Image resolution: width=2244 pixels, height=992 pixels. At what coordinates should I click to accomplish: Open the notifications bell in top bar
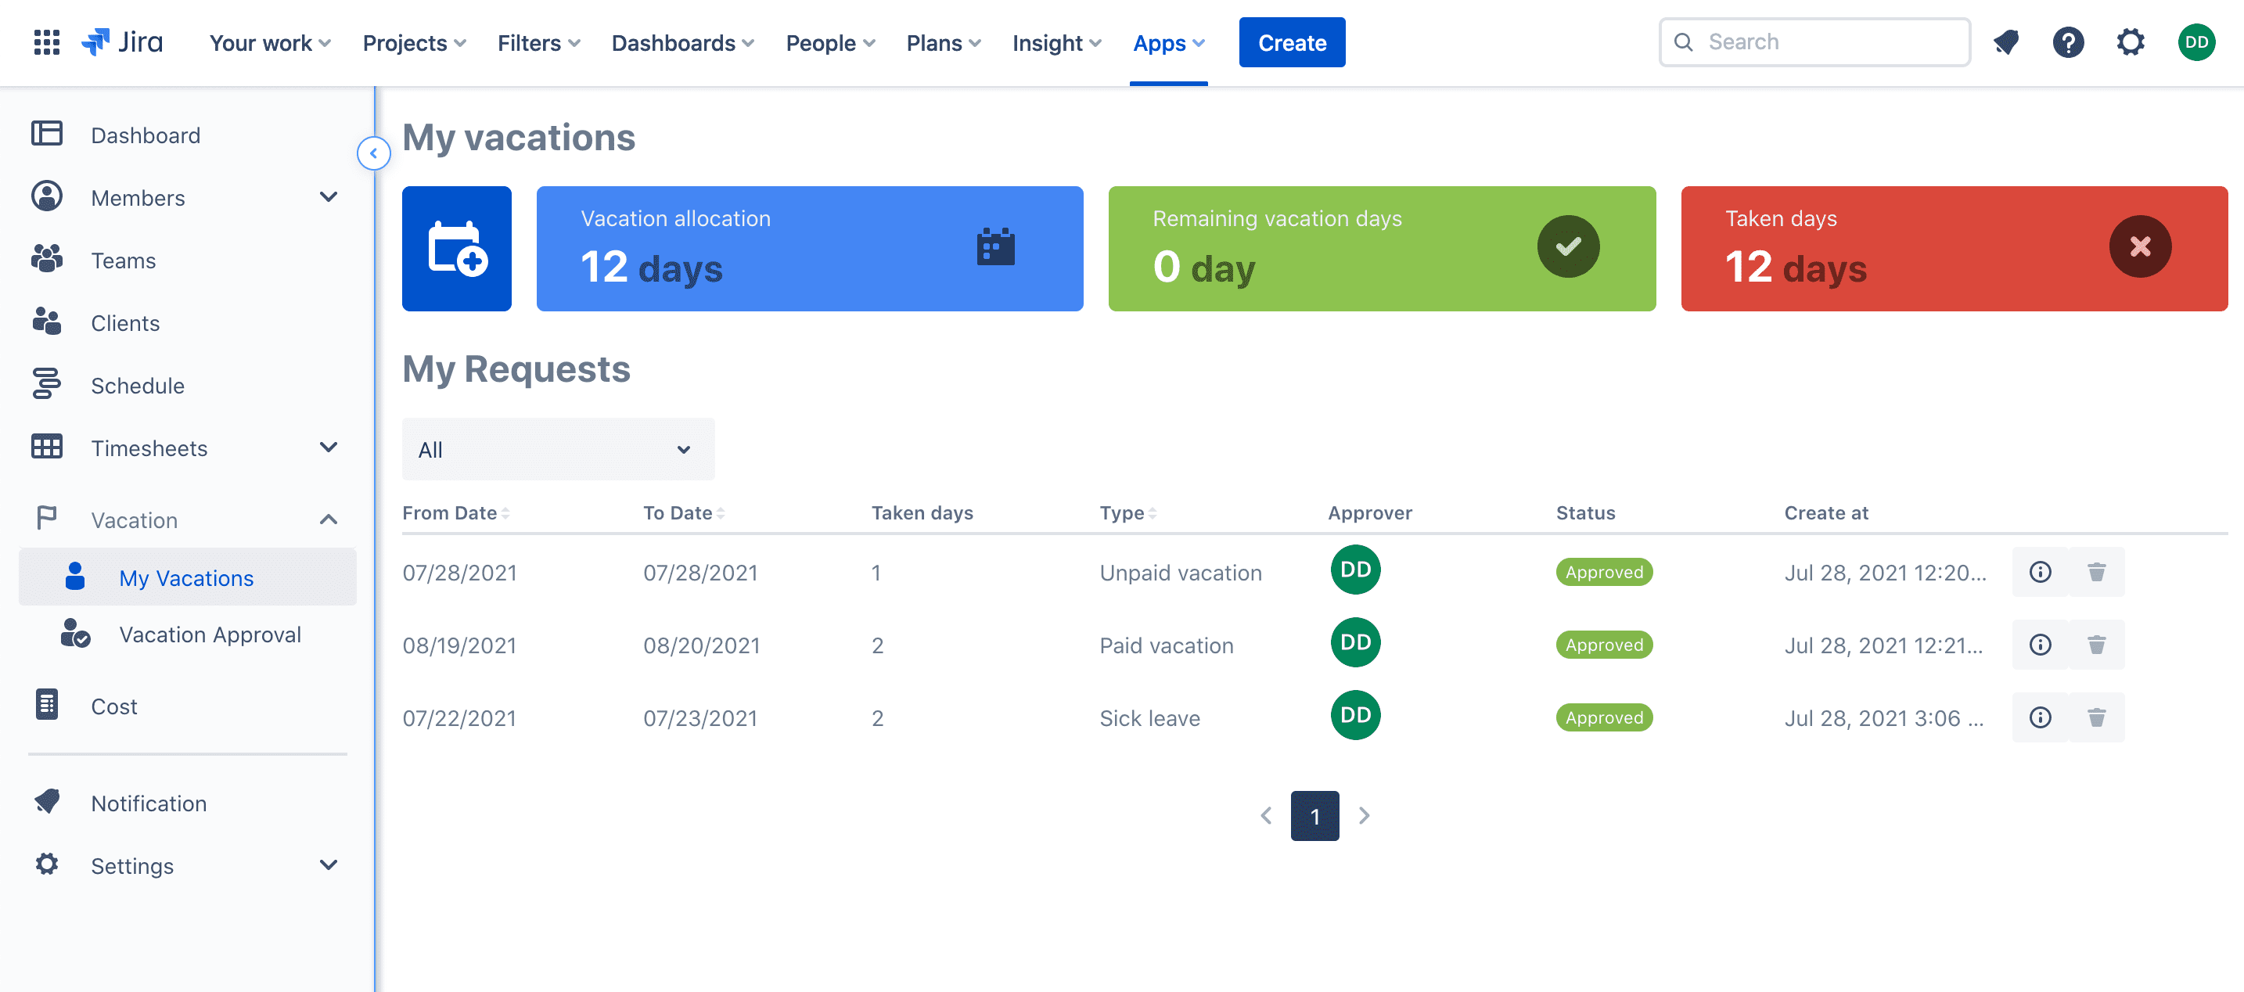[2006, 41]
